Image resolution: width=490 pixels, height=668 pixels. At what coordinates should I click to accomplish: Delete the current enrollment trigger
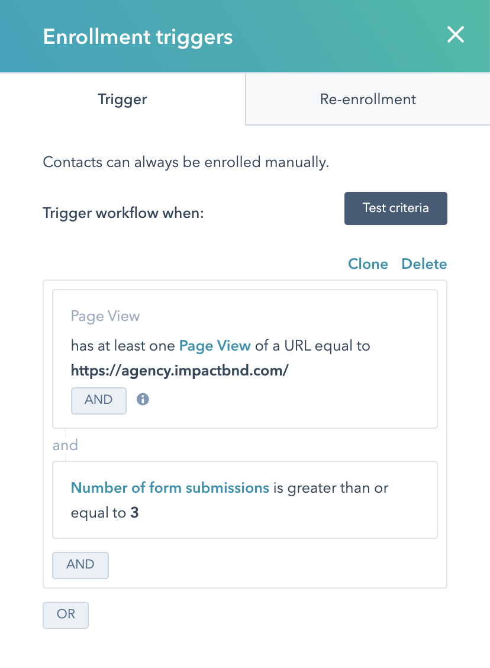(424, 264)
